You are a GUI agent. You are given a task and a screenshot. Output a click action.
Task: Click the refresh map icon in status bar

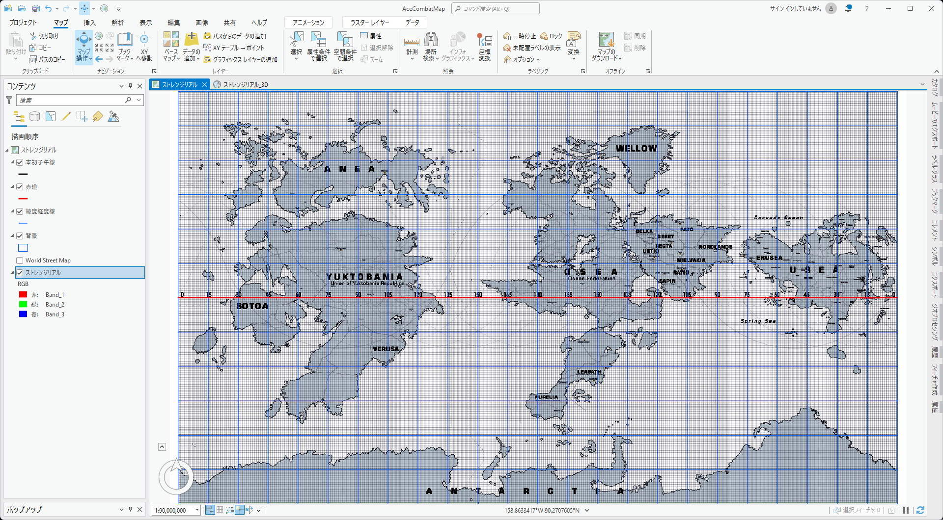coord(920,510)
